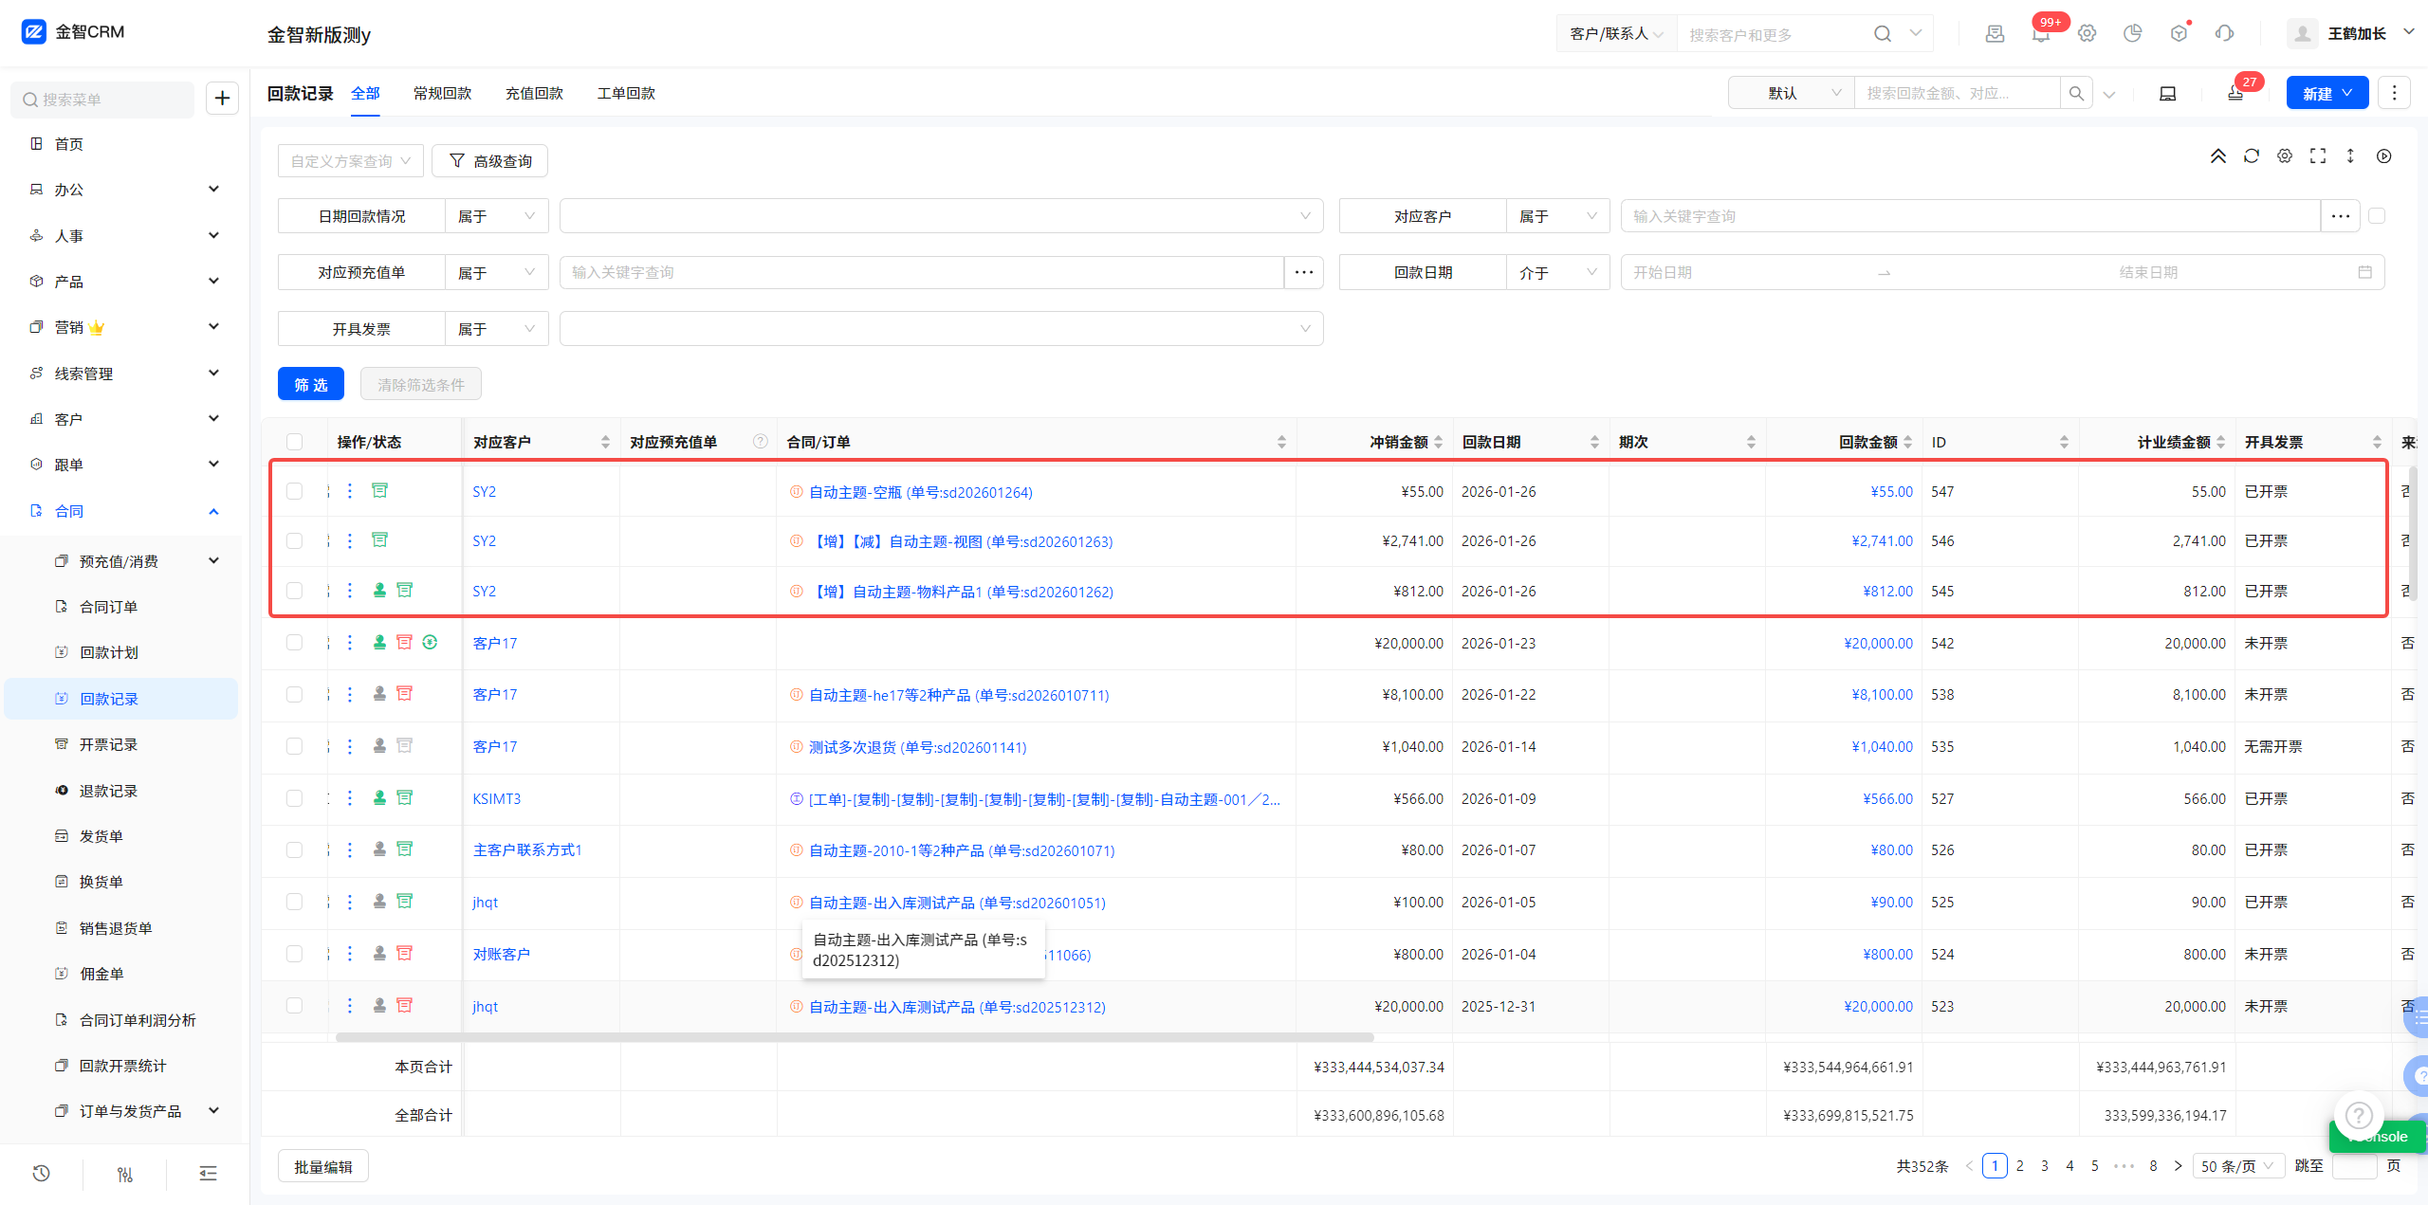The width and height of the screenshot is (2428, 1205).
Task: Switch to the 充值回款 tab
Action: [534, 93]
